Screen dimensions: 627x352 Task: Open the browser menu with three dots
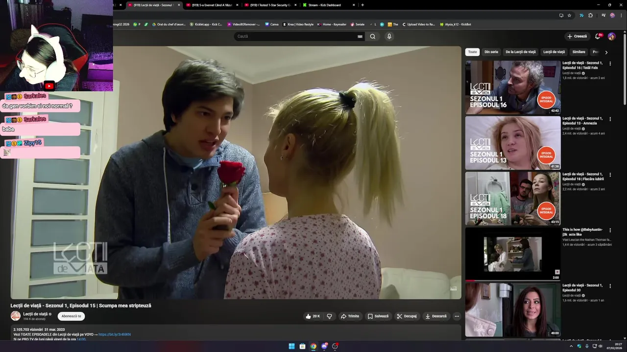tap(621, 15)
